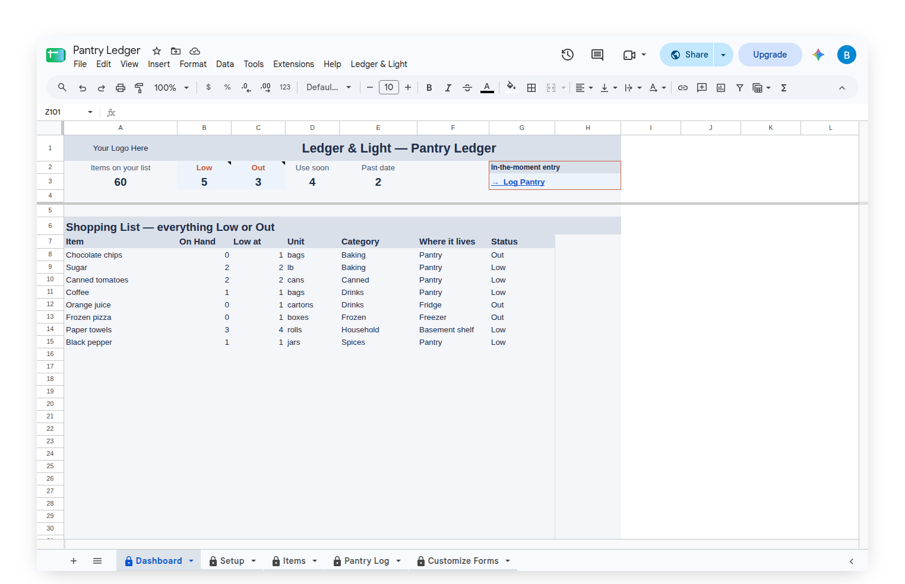Screen dimensions: 905x584
Task: Open the font family dropdown
Action: pos(329,87)
